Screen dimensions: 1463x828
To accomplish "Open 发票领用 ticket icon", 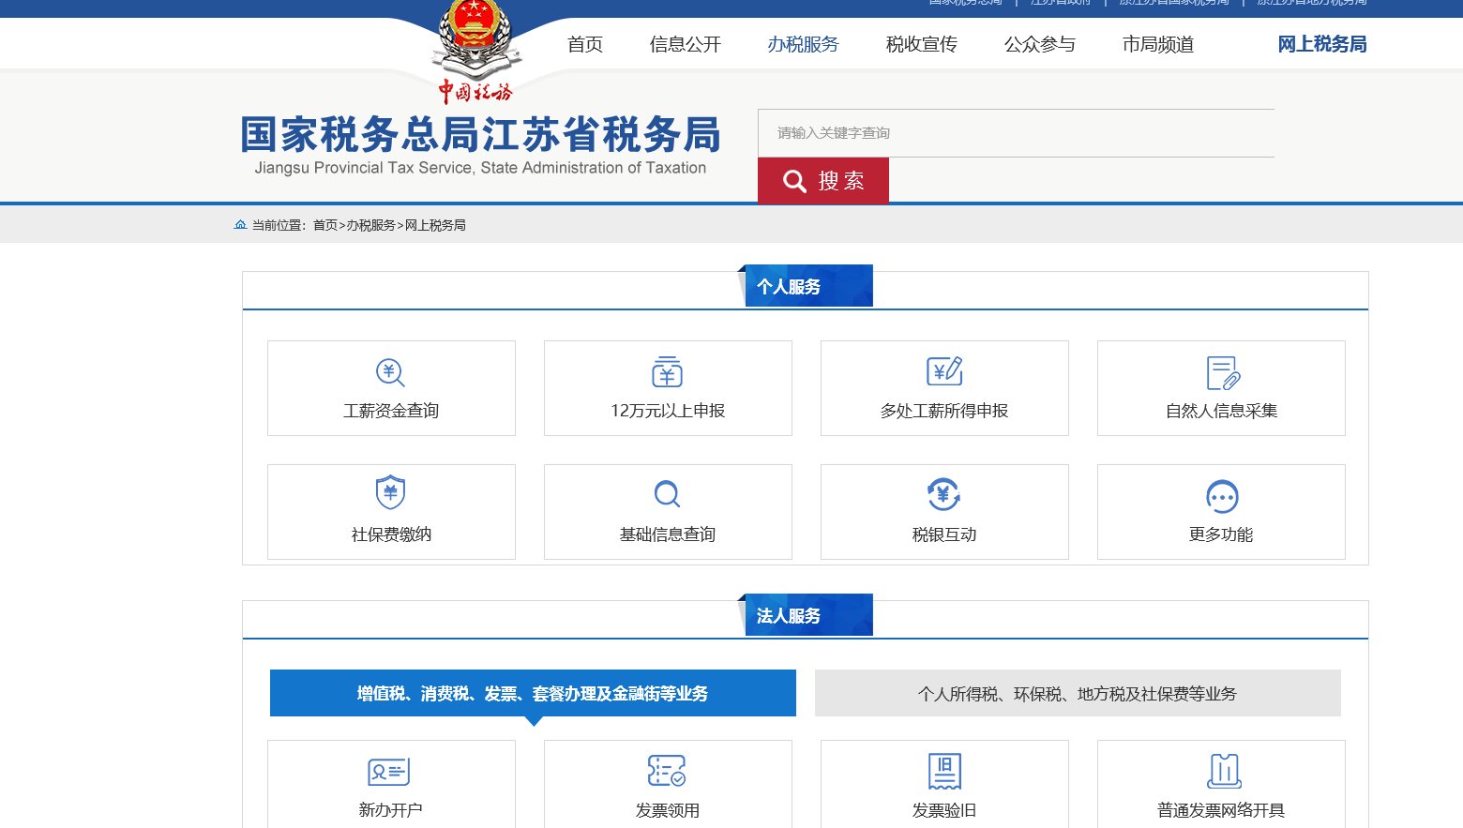I will pyautogui.click(x=667, y=771).
